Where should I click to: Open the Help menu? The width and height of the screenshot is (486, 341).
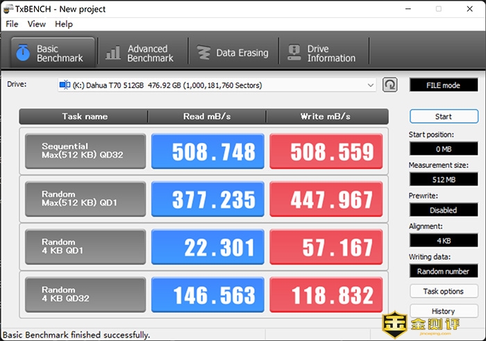(x=63, y=24)
